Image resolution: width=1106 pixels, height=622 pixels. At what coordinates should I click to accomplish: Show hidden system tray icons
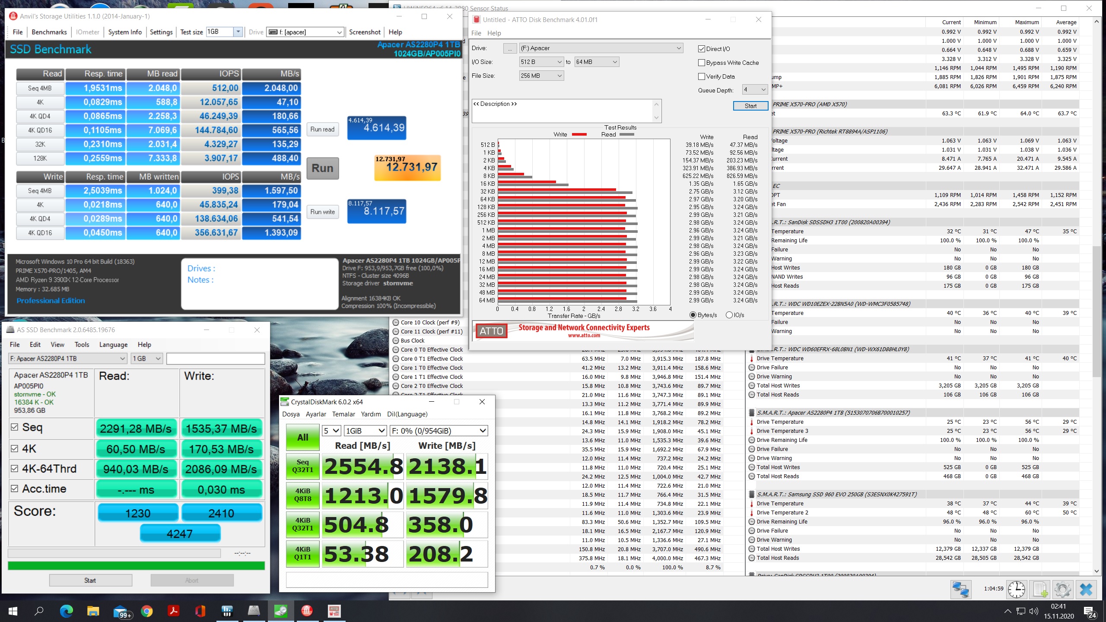point(1007,611)
